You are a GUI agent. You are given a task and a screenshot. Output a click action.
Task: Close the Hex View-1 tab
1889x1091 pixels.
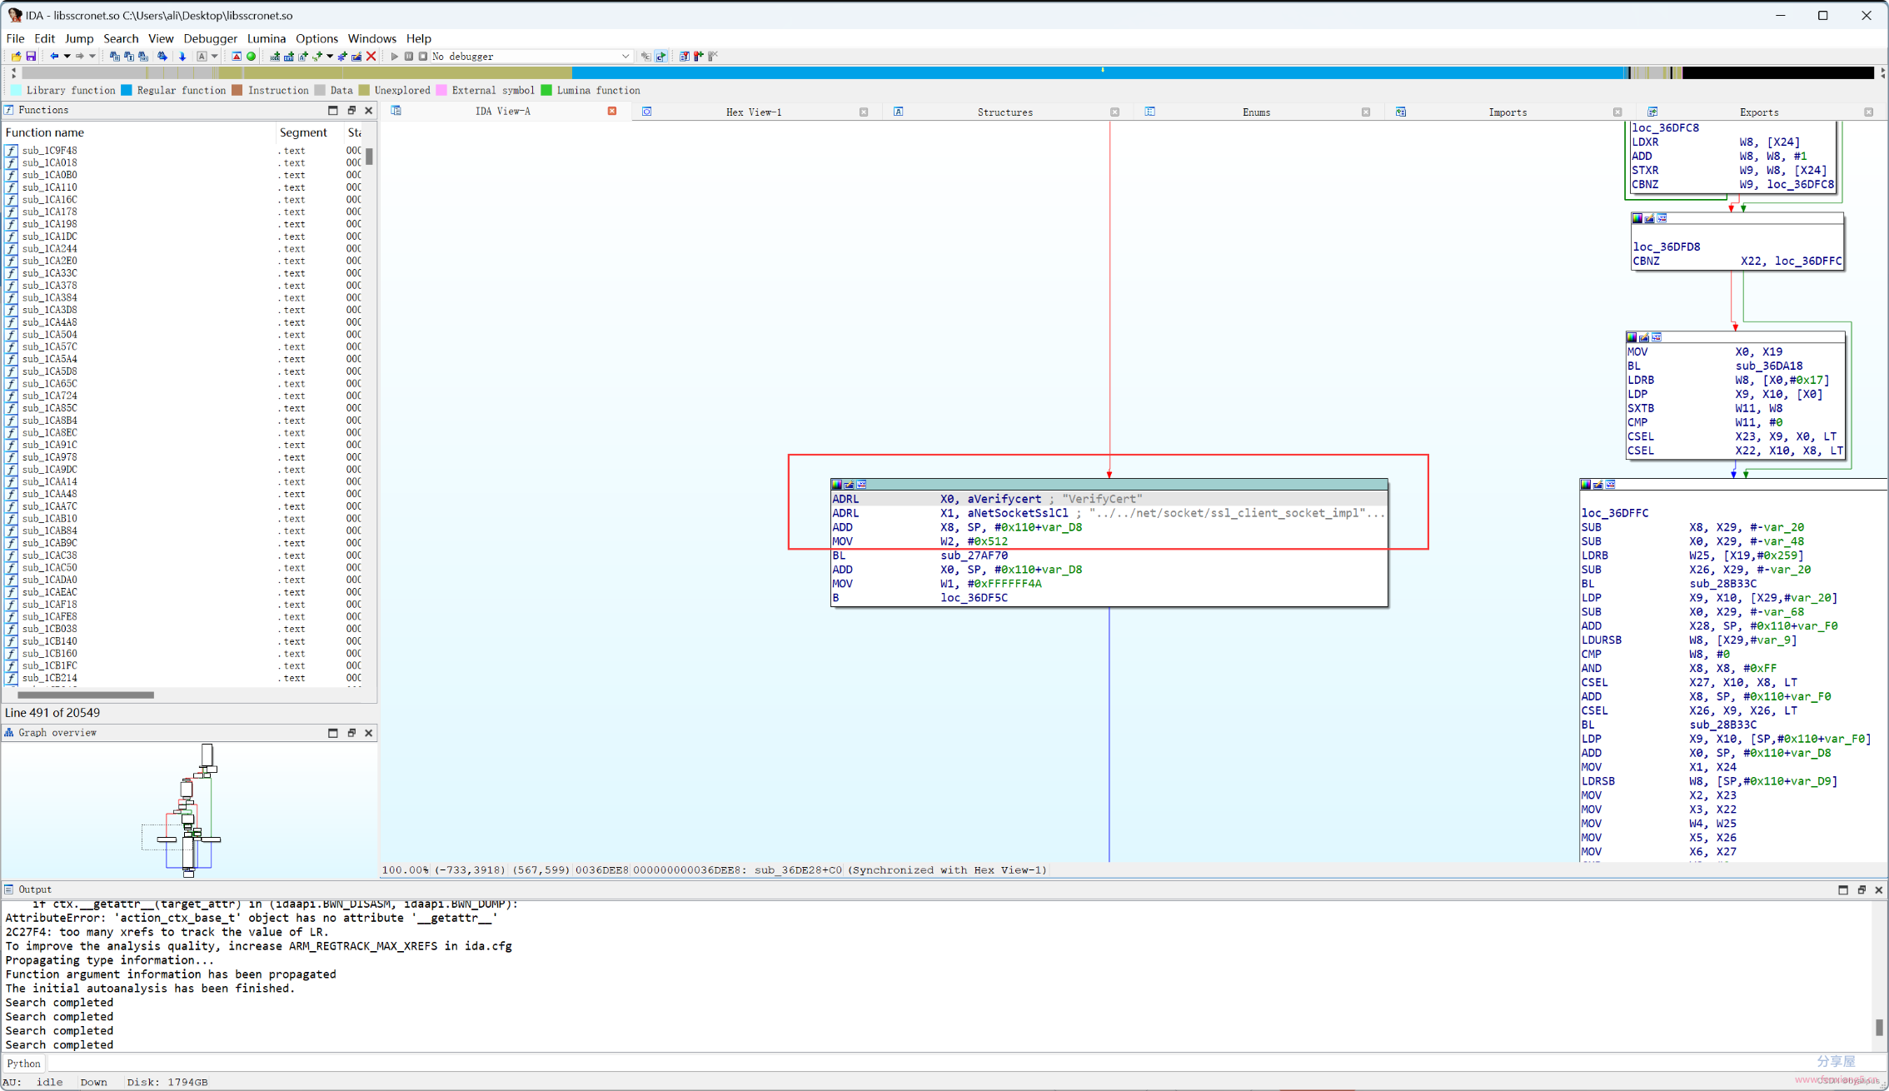pyautogui.click(x=864, y=112)
